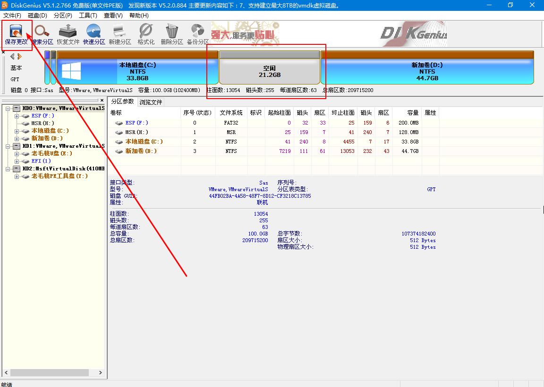Click the 文件系统 column header
Viewport: 544px width, 387px height.
(231, 113)
